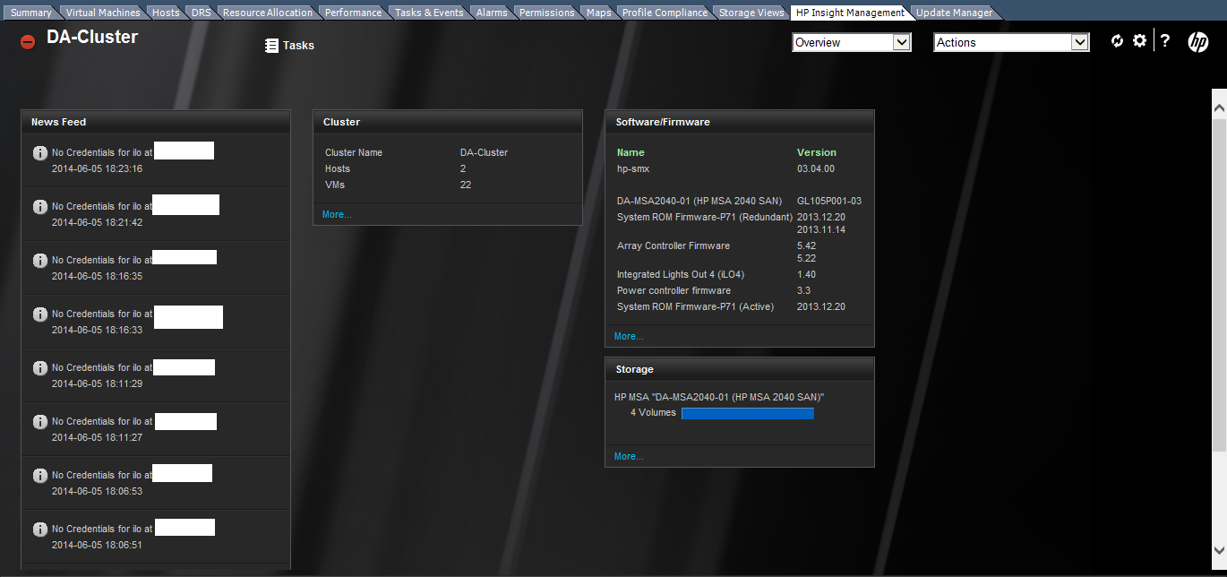Viewport: 1227px width, 577px height.
Task: Click More link in Cluster panel
Action: coord(337,214)
